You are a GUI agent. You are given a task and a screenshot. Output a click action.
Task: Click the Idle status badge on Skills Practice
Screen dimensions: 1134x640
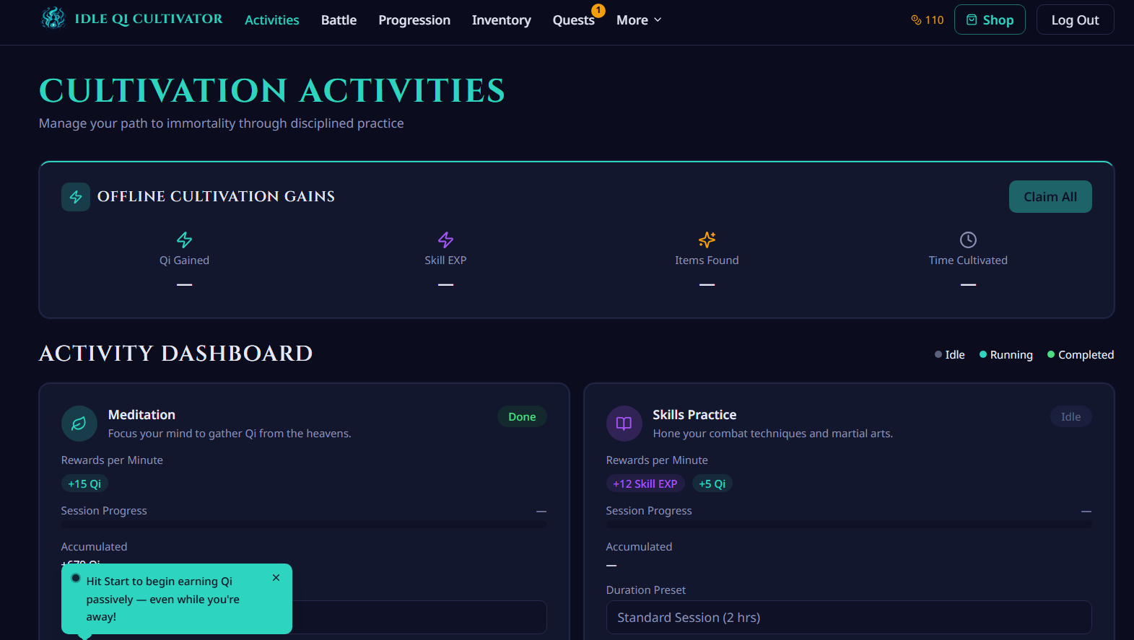[1070, 416]
